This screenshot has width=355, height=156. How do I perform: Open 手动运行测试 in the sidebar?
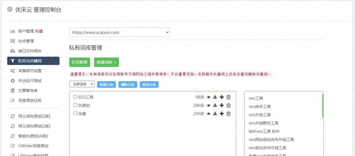click(30, 81)
